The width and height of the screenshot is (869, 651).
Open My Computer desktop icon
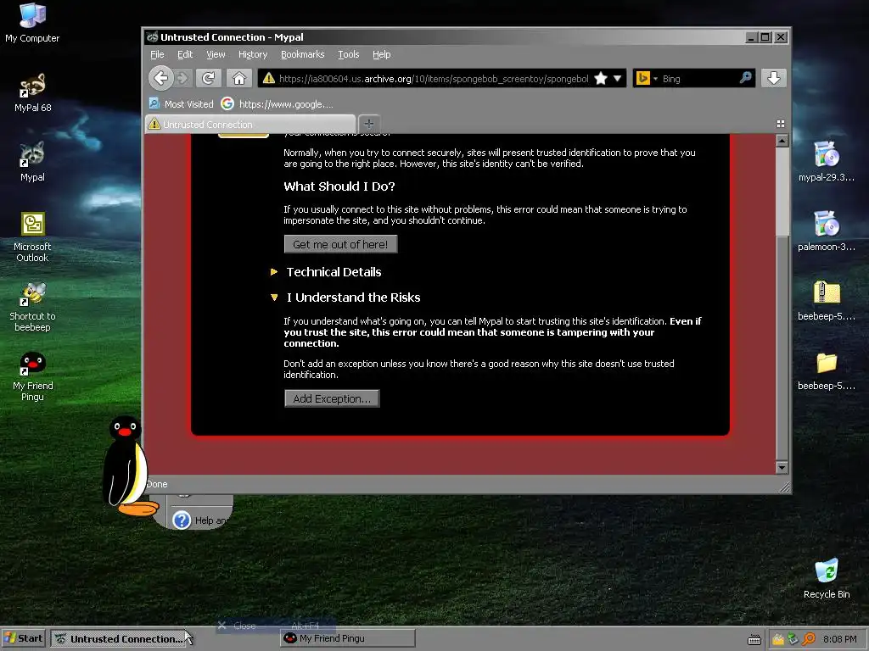(x=32, y=23)
